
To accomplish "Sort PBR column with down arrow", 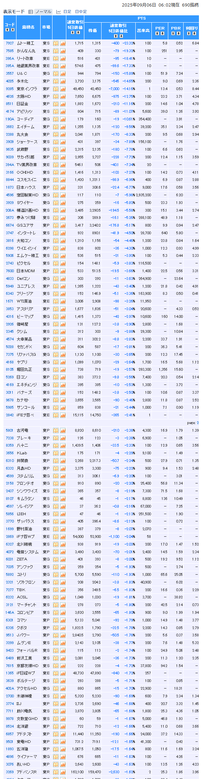I will (x=178, y=33).
